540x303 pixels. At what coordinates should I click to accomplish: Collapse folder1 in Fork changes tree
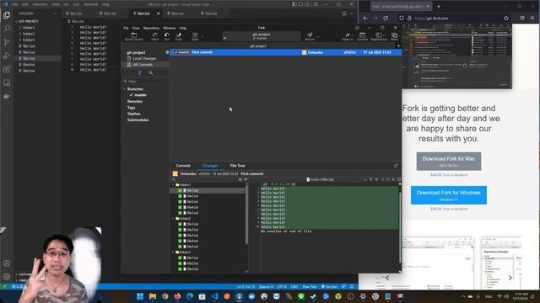tap(173, 185)
